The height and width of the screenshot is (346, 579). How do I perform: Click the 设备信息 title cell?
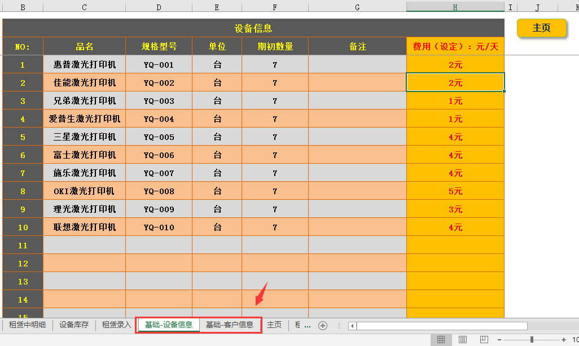253,28
